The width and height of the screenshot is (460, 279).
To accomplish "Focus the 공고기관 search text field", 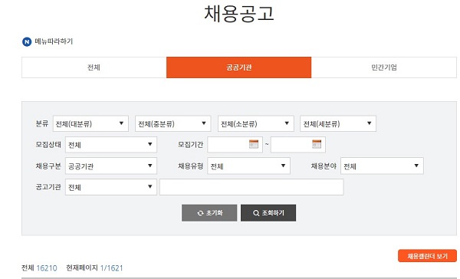I will 251,187.
